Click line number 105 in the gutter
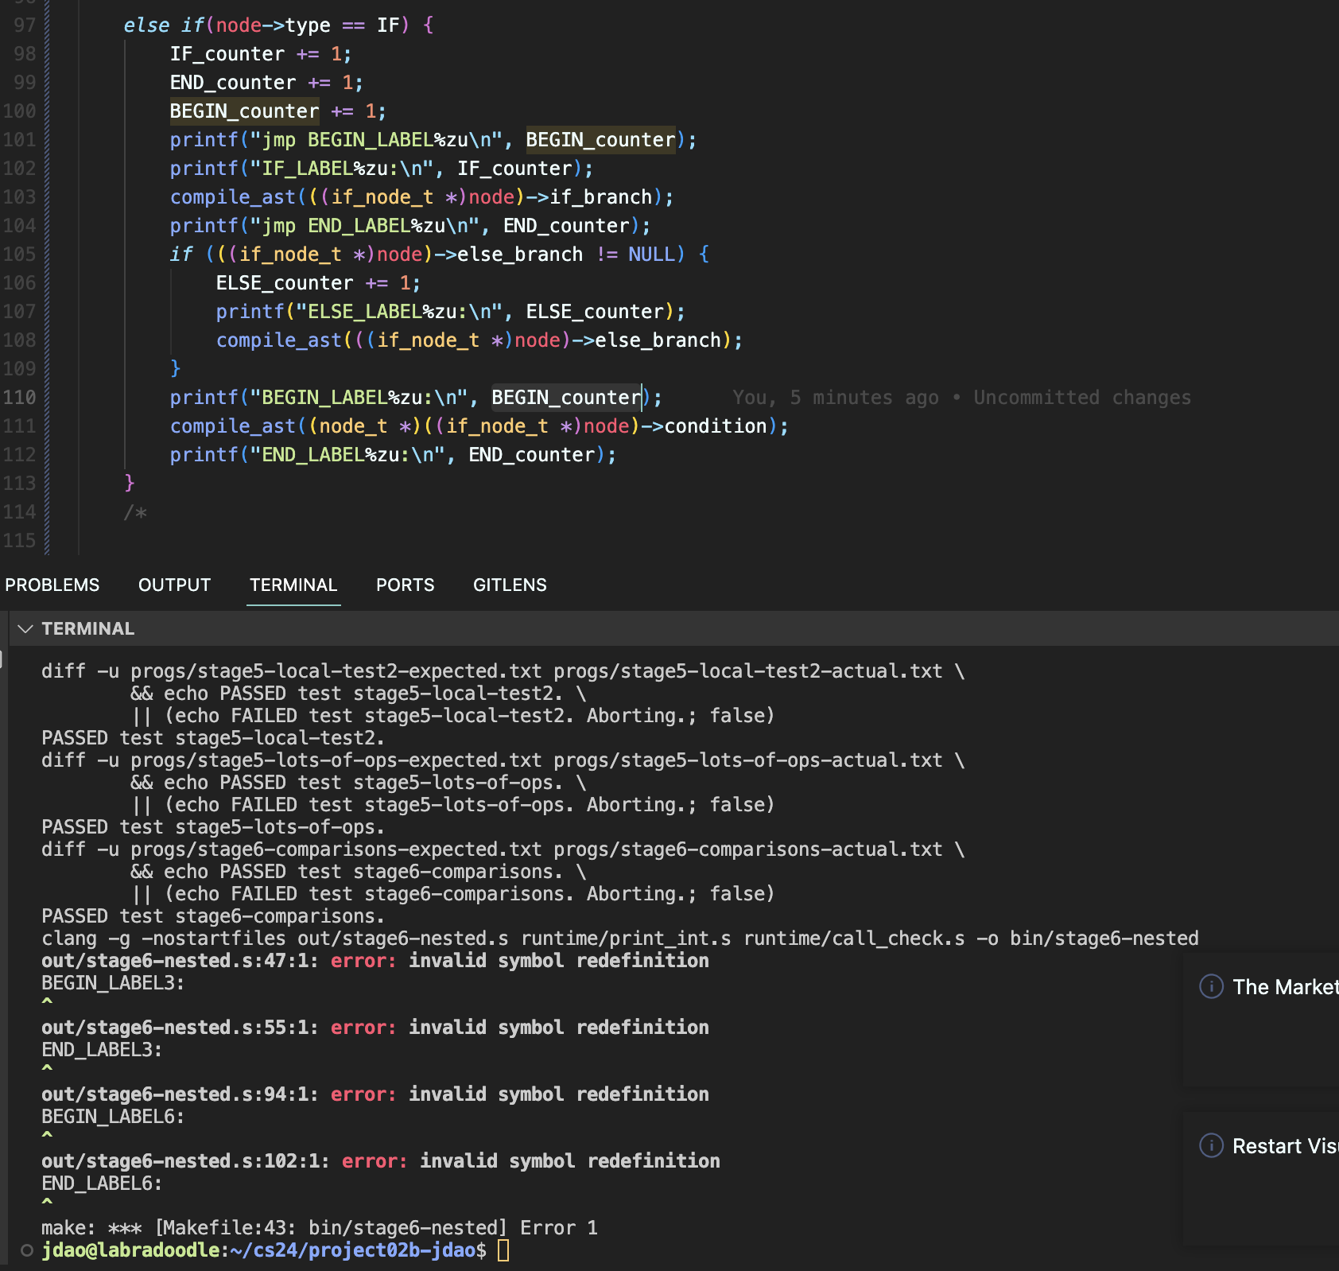1339x1271 pixels. 20,255
